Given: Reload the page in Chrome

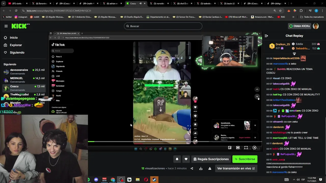Looking at the screenshot, I should point(16,11).
